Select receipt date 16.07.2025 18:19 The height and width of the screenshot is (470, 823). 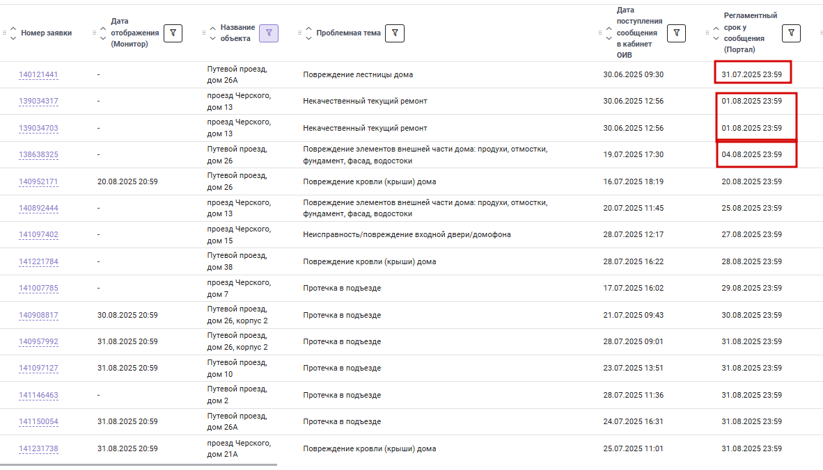click(634, 182)
